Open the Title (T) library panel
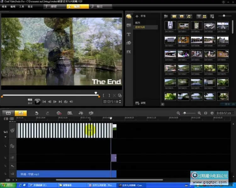 tap(129, 34)
